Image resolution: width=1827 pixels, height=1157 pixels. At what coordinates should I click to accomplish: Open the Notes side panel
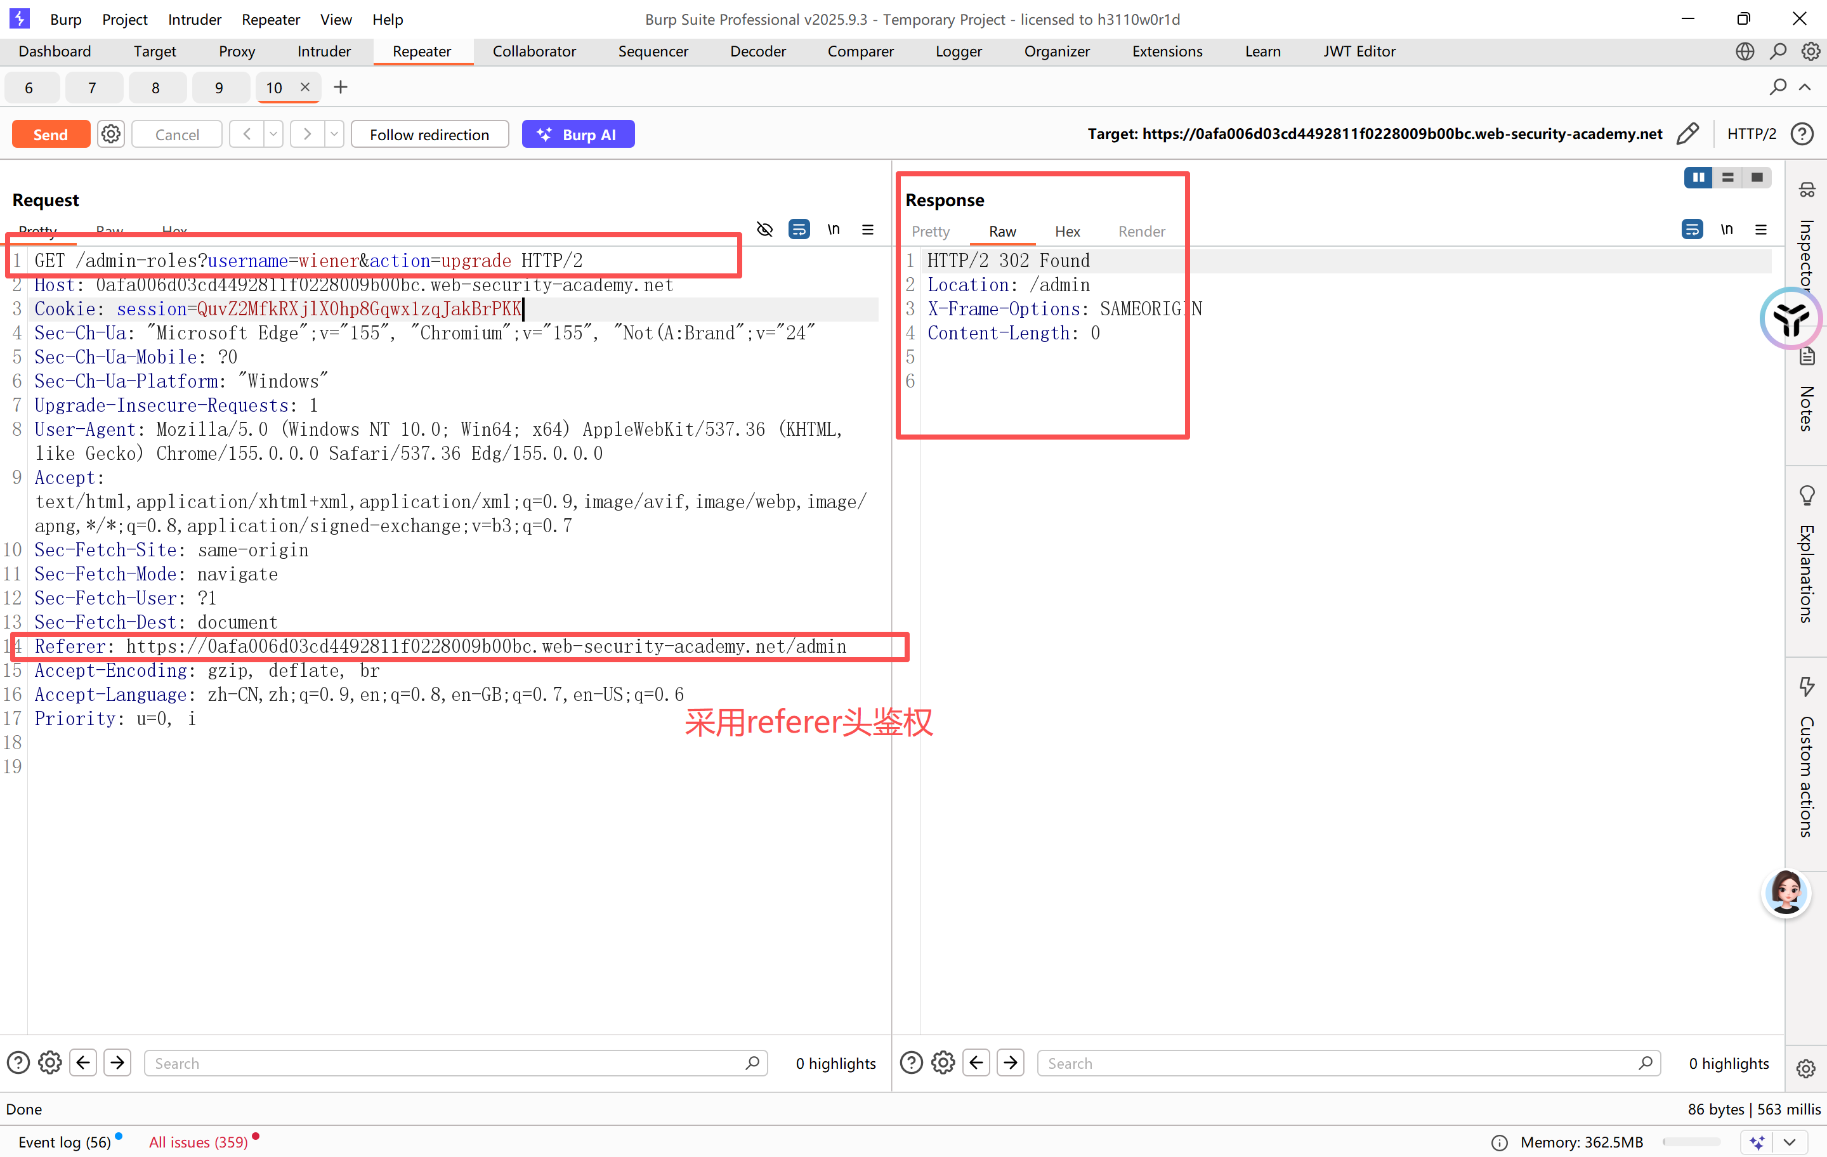pos(1806,391)
